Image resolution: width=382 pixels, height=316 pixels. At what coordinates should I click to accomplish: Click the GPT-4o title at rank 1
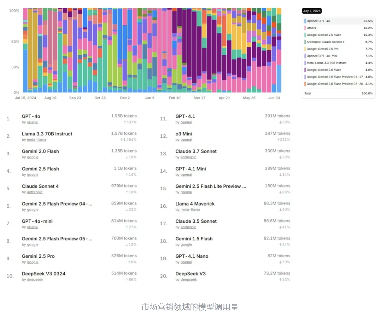click(31, 116)
